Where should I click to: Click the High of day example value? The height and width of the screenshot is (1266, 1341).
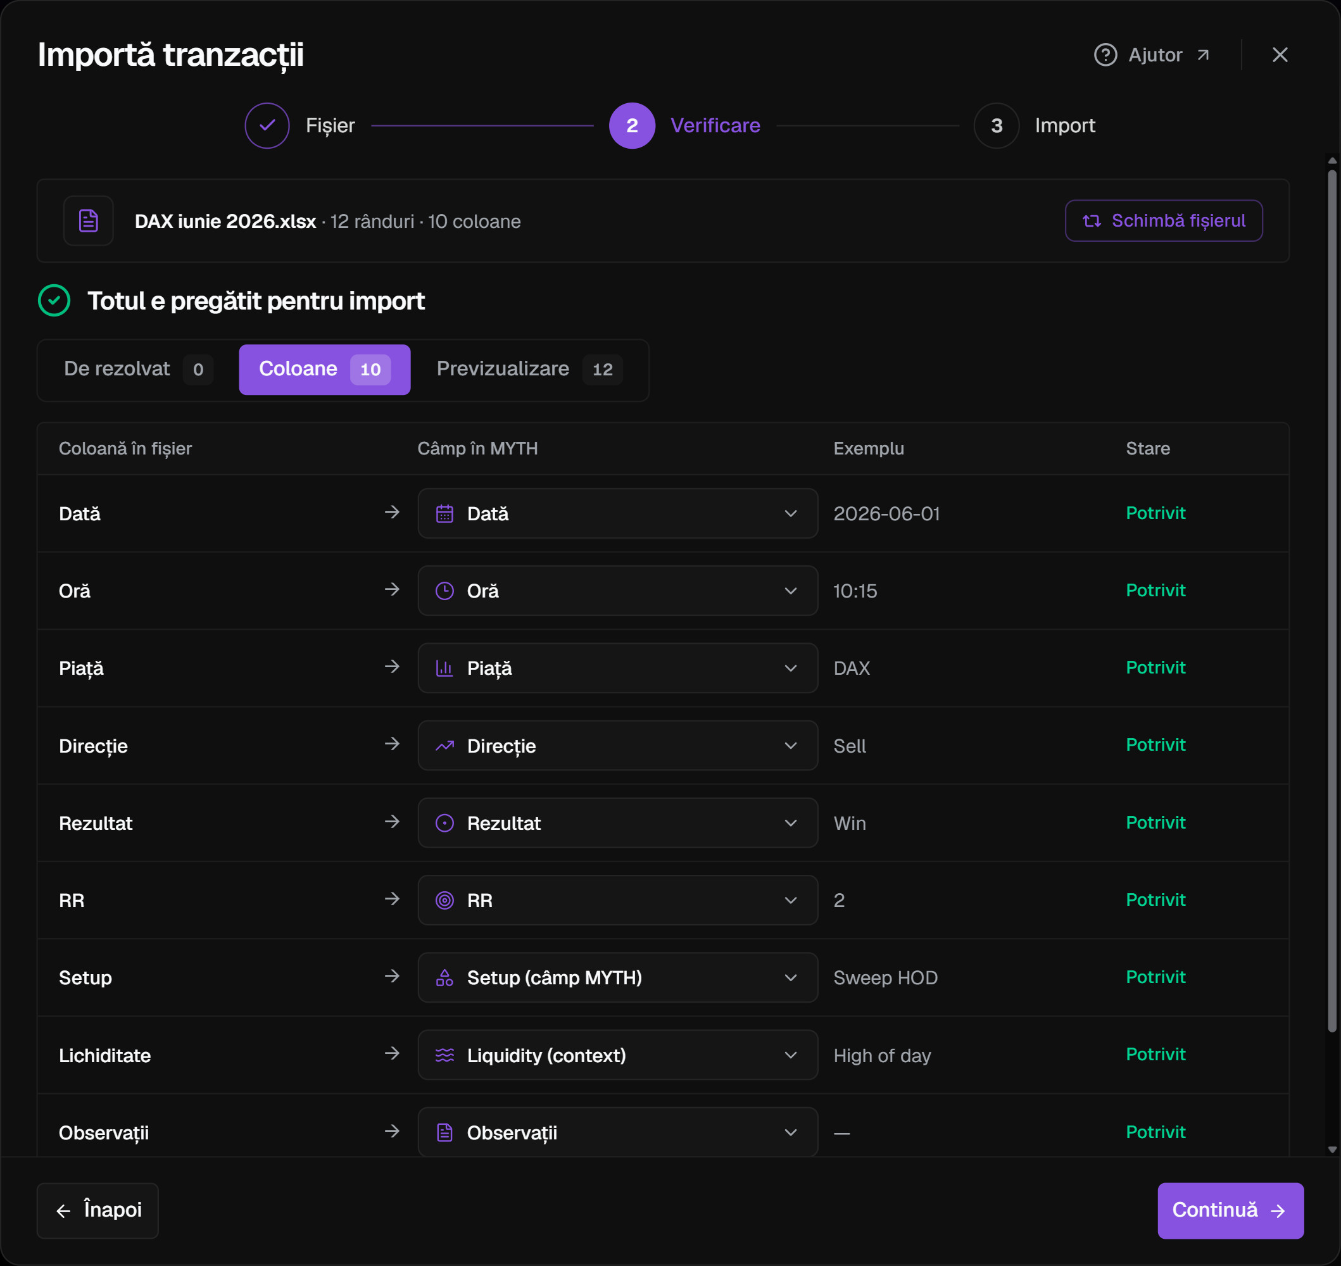click(x=882, y=1055)
